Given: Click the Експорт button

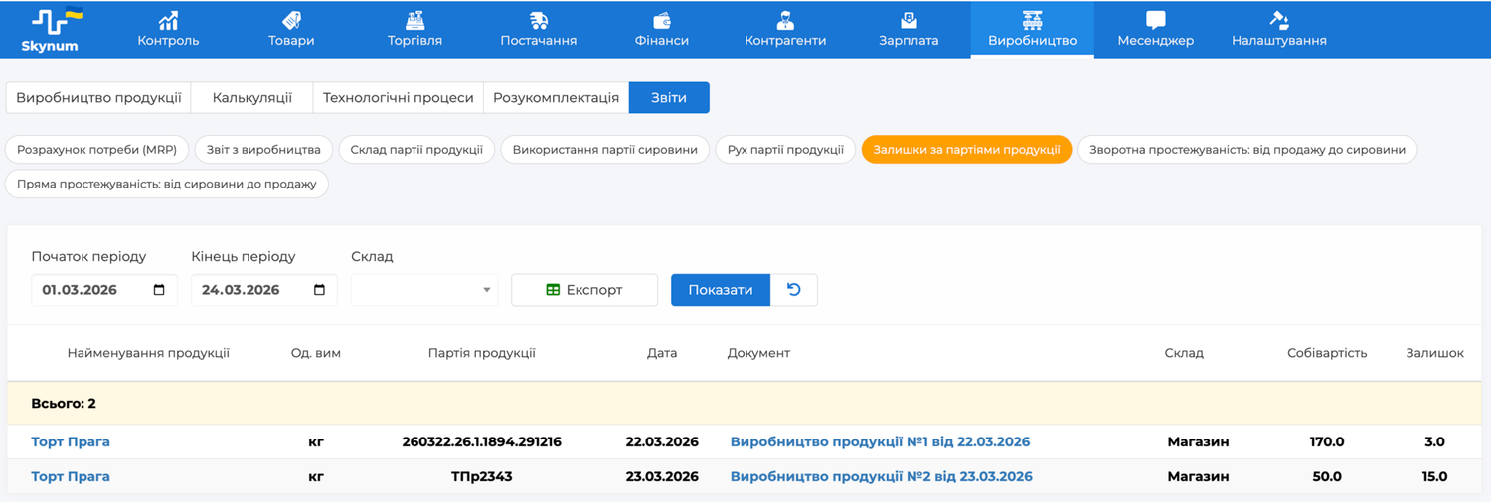Looking at the screenshot, I should (584, 290).
